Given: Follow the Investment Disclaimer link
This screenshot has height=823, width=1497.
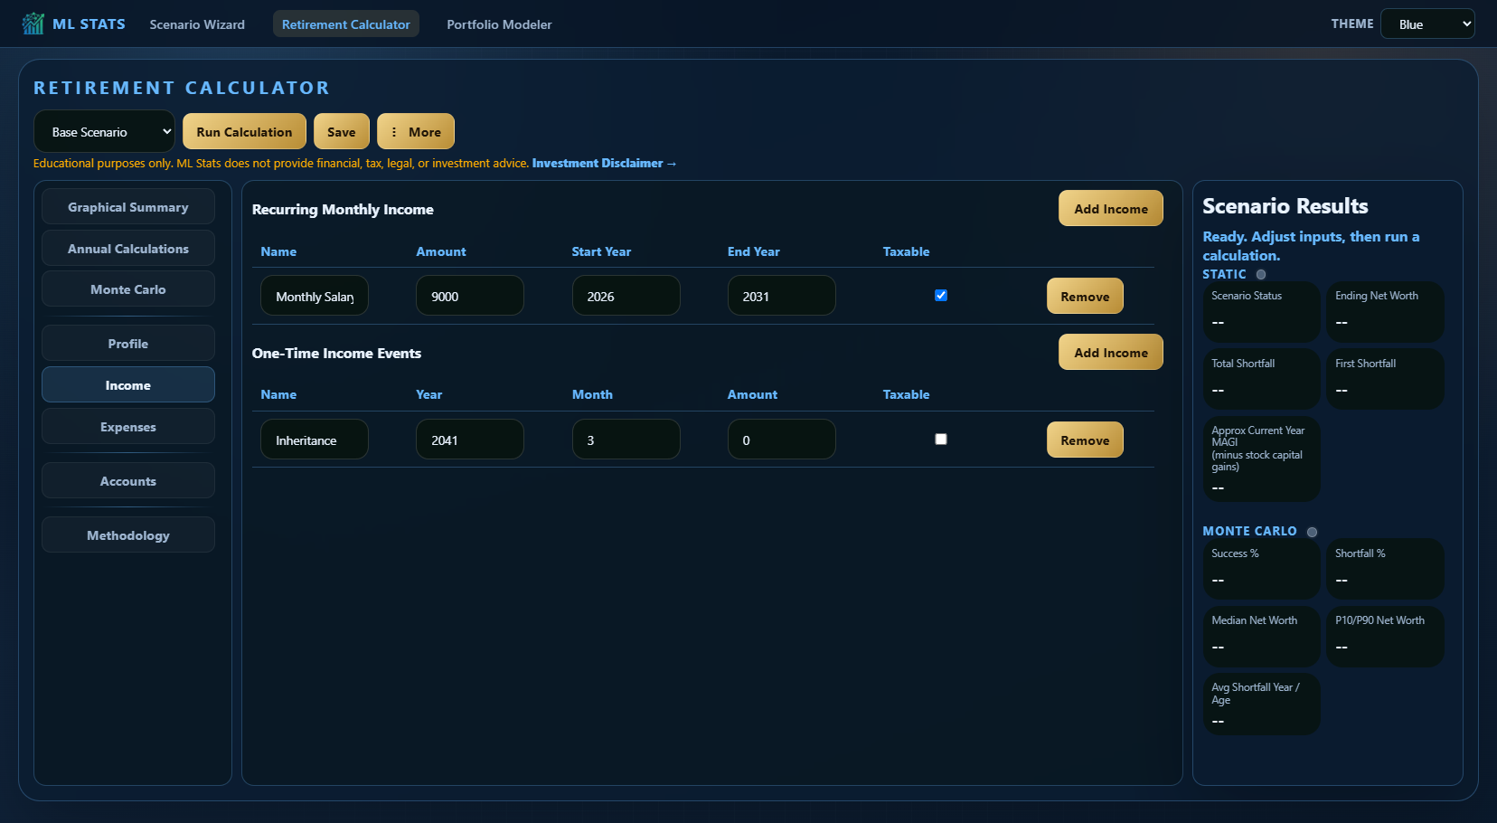Looking at the screenshot, I should [604, 164].
